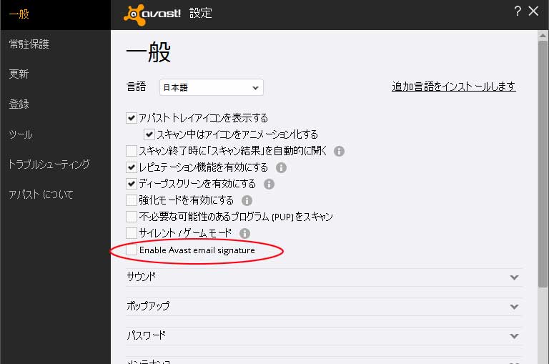Click the 言語 label
The image size is (549, 364).
[x=137, y=87]
